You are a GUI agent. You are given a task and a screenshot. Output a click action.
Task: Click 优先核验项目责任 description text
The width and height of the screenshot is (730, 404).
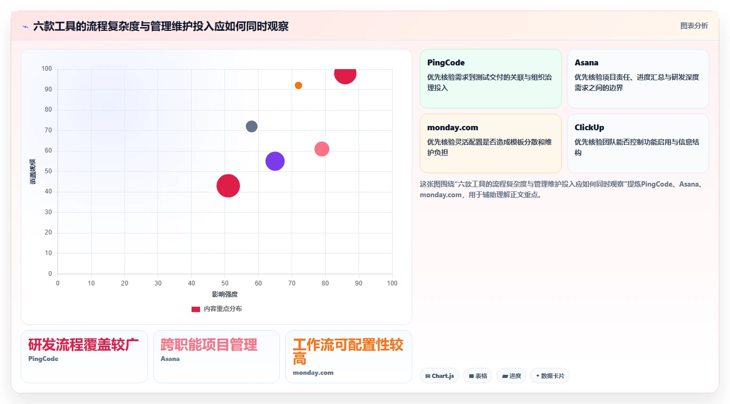[637, 82]
